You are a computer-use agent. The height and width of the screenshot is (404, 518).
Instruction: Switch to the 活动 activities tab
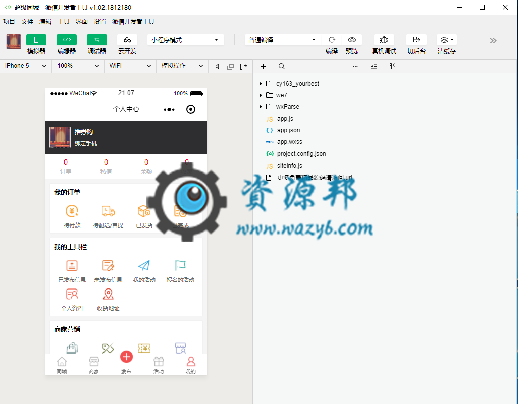(159, 365)
